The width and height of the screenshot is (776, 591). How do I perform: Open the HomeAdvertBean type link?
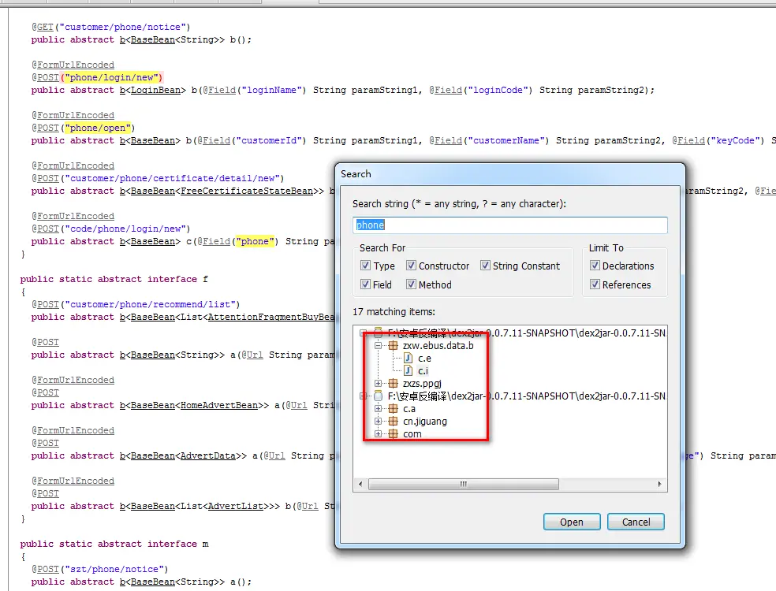click(x=219, y=405)
